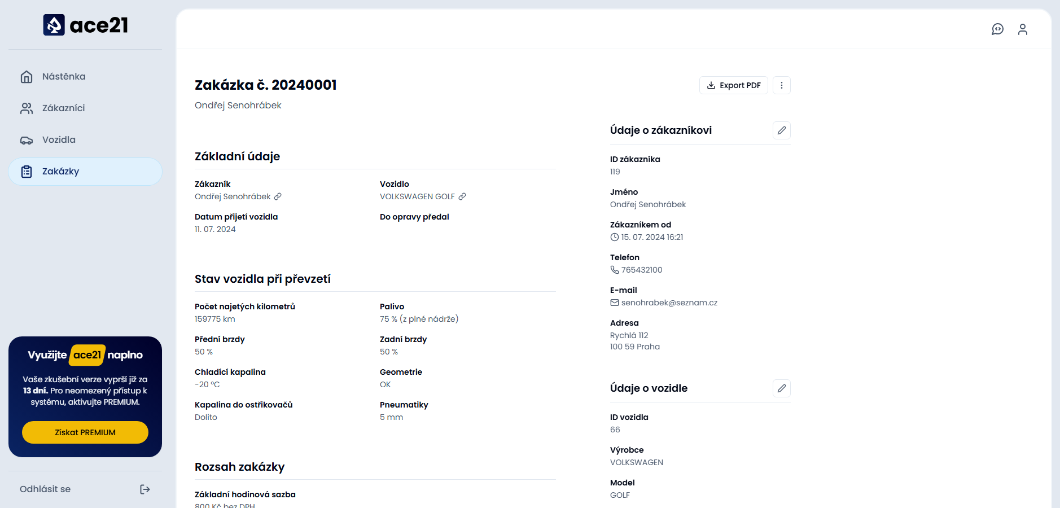The image size is (1060, 508).
Task: Click the Získat PREMIUM button
Action: point(85,432)
